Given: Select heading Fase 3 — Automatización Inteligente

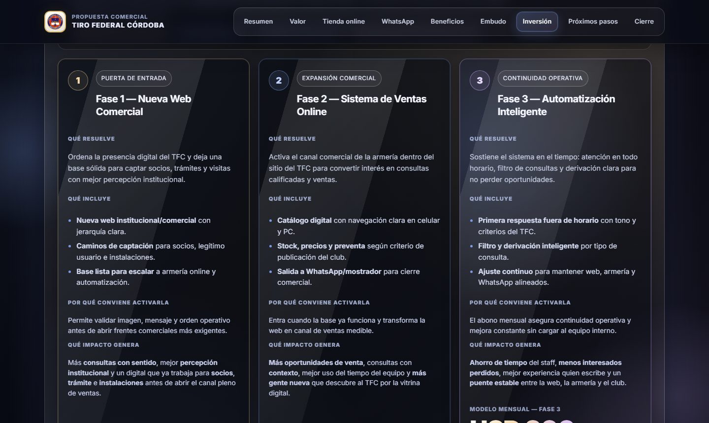Looking at the screenshot, I should point(556,105).
